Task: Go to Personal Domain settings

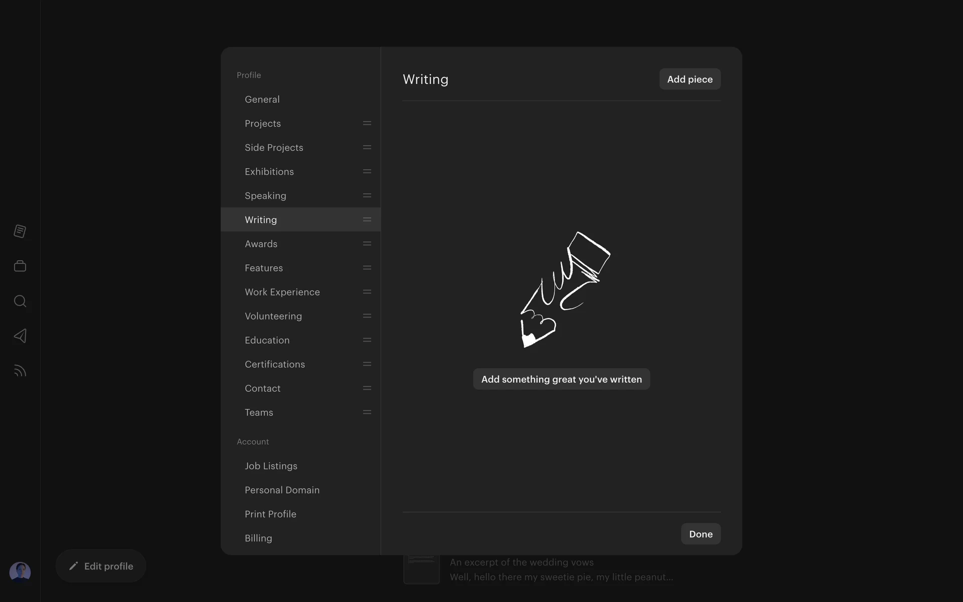Action: 282,490
